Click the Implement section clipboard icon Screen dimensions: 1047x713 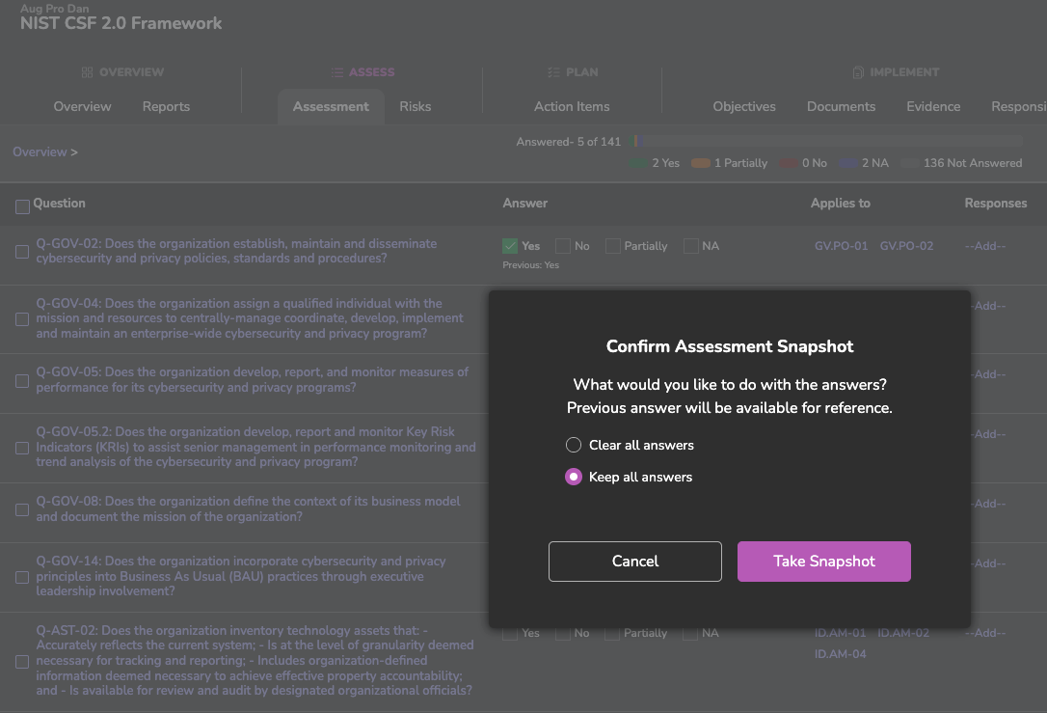pyautogui.click(x=858, y=72)
